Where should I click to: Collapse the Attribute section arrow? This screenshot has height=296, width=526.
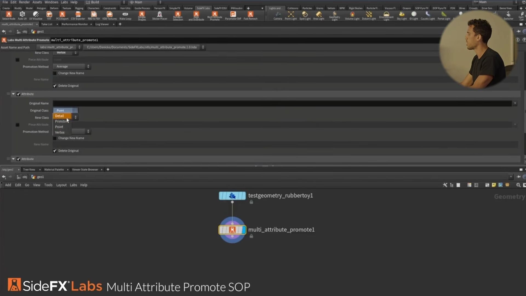13,94
